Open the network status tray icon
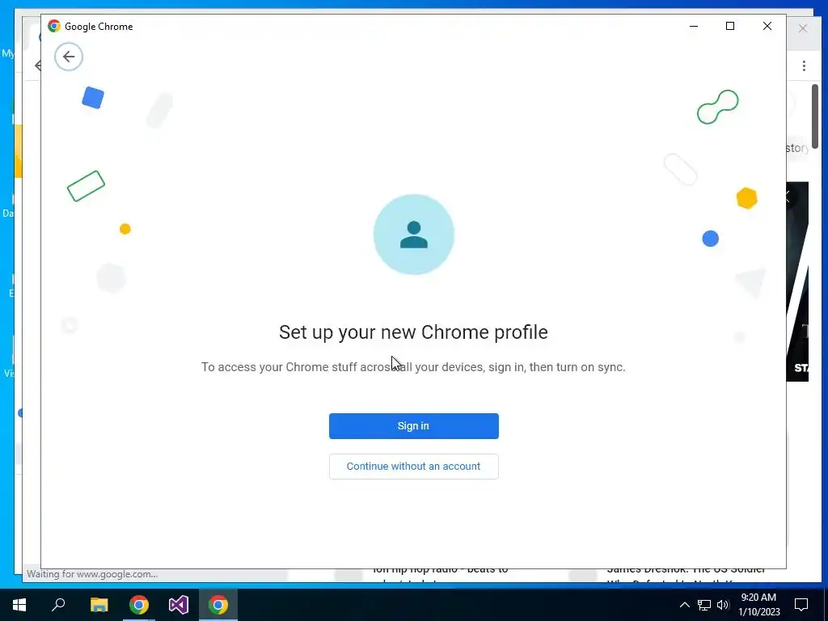The height and width of the screenshot is (621, 828). pos(704,605)
